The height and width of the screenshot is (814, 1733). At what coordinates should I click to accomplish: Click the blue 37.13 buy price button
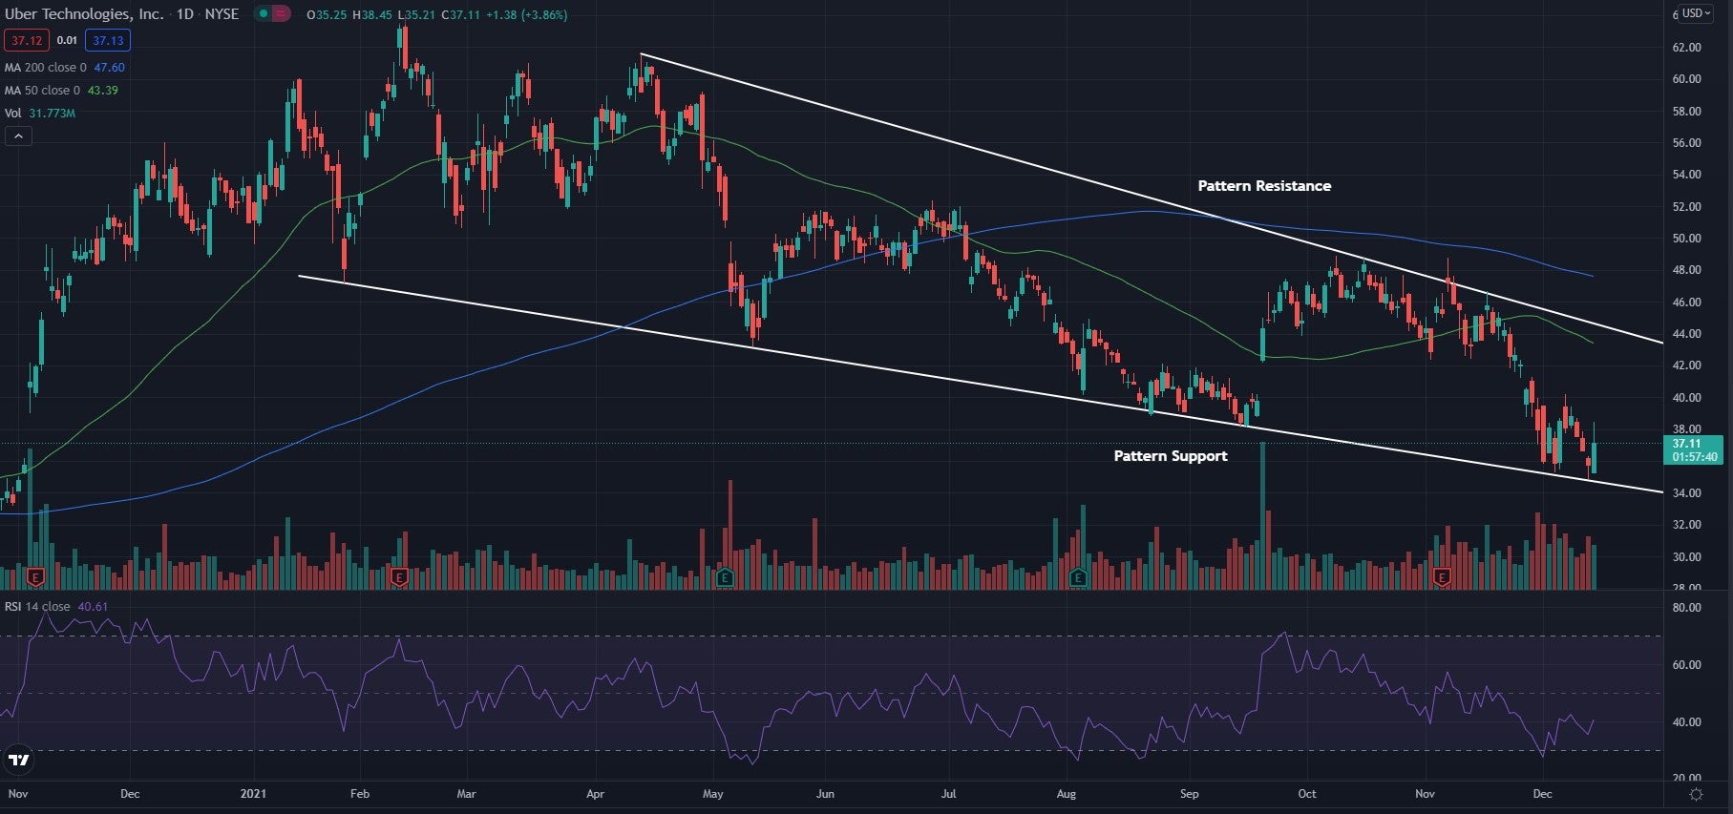108,40
